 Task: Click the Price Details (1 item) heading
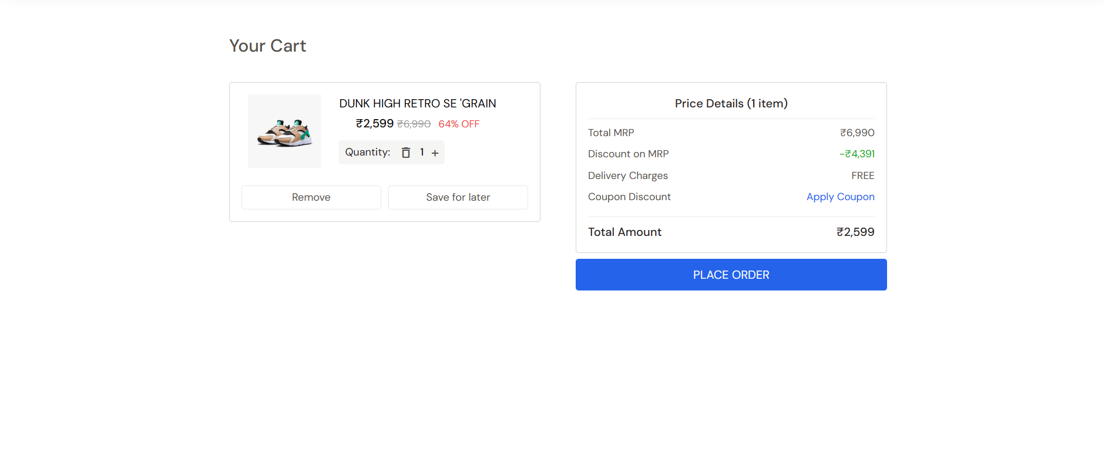(x=731, y=103)
